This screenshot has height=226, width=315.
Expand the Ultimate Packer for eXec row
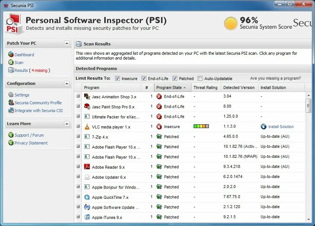[x=78, y=116]
